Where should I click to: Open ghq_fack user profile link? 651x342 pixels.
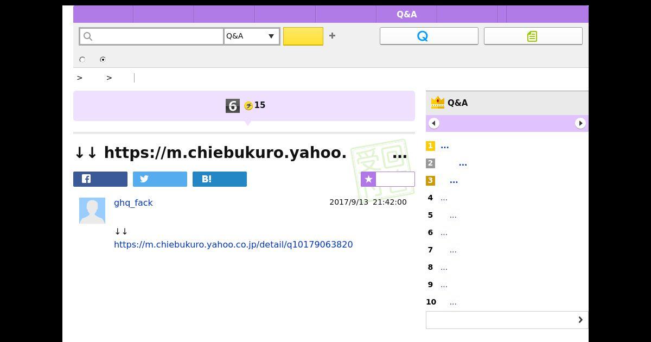point(133,202)
